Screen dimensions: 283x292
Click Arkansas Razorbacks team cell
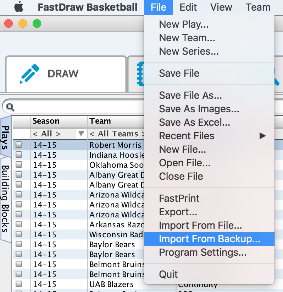point(116,225)
